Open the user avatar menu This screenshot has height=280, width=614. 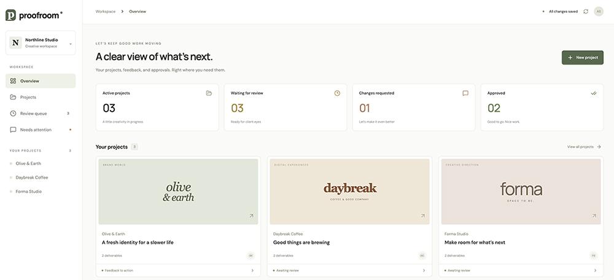click(598, 12)
